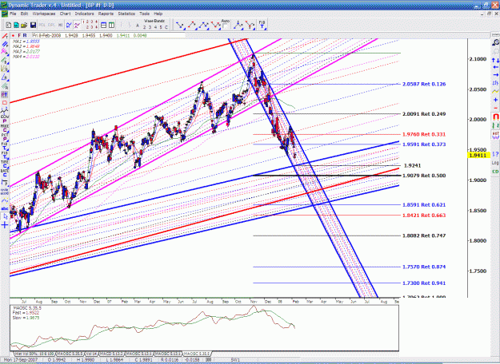
Task: Open the Tools menu
Action: point(144,14)
